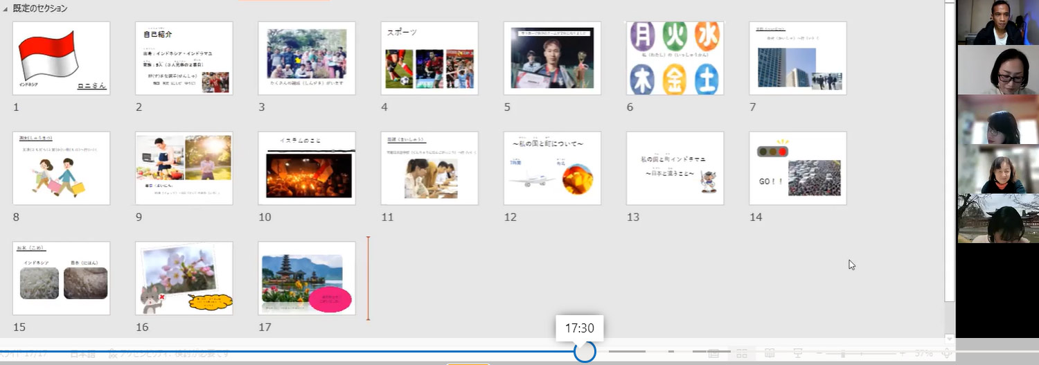This screenshot has width=1039, height=365.
Task: Click scroll-down arrow of slide sorter scrollbar
Action: pyautogui.click(x=950, y=339)
